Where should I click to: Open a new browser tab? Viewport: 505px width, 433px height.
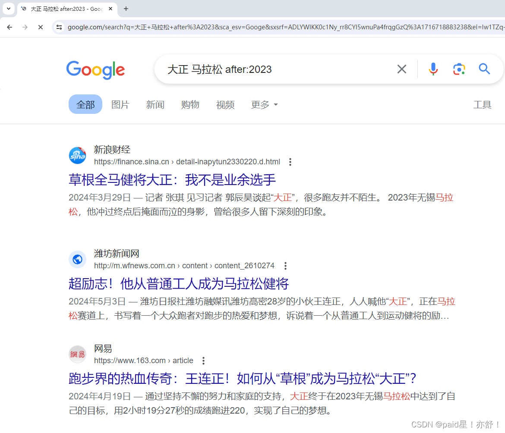click(126, 9)
